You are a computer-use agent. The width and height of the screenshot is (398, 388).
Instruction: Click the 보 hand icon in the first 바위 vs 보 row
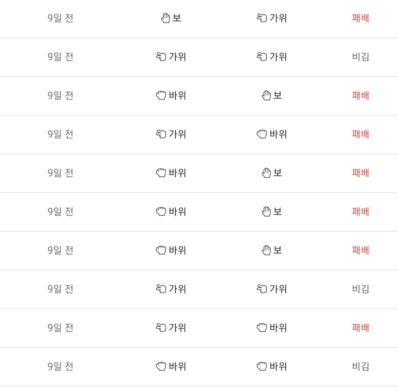(266, 95)
